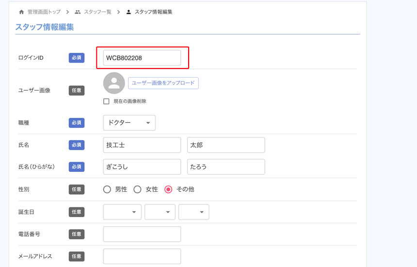Open the birth day dropdown
Image resolution: width=417 pixels, height=267 pixels.
click(x=193, y=212)
